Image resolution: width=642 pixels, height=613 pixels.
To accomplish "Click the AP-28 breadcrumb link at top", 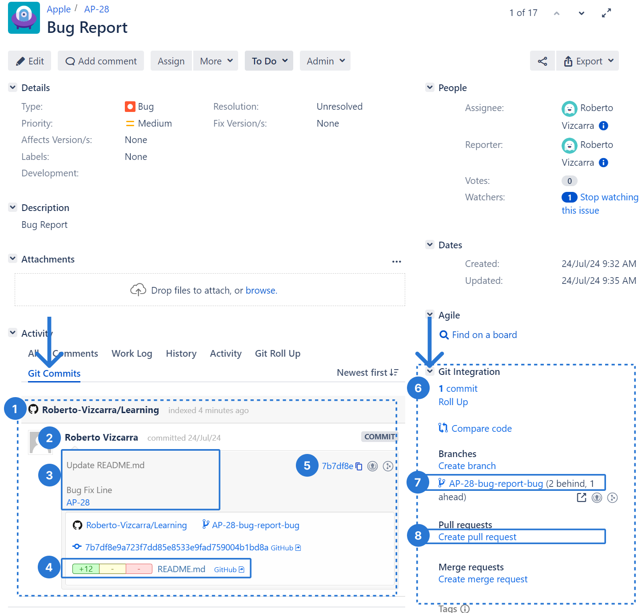I will tap(96, 9).
